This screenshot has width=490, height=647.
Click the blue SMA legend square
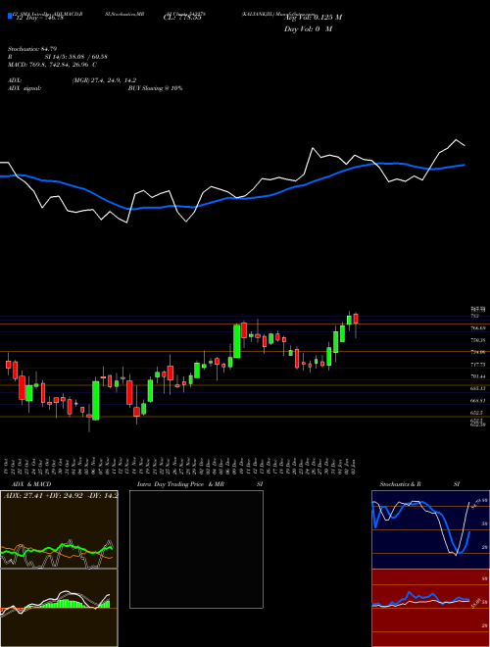pyautogui.click(x=11, y=16)
